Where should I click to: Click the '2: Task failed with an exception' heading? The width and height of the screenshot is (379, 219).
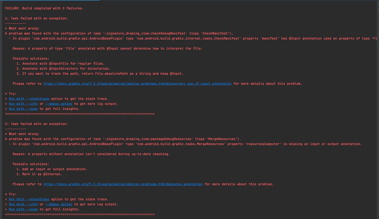[x=36, y=124]
